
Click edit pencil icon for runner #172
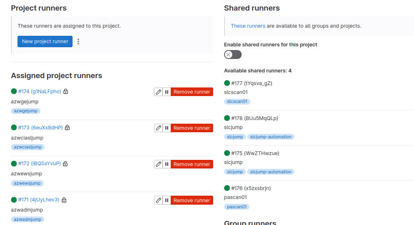[159, 164]
